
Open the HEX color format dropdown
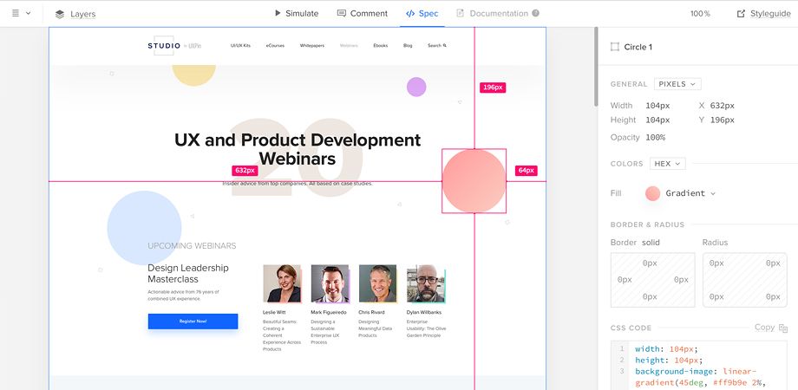[668, 164]
